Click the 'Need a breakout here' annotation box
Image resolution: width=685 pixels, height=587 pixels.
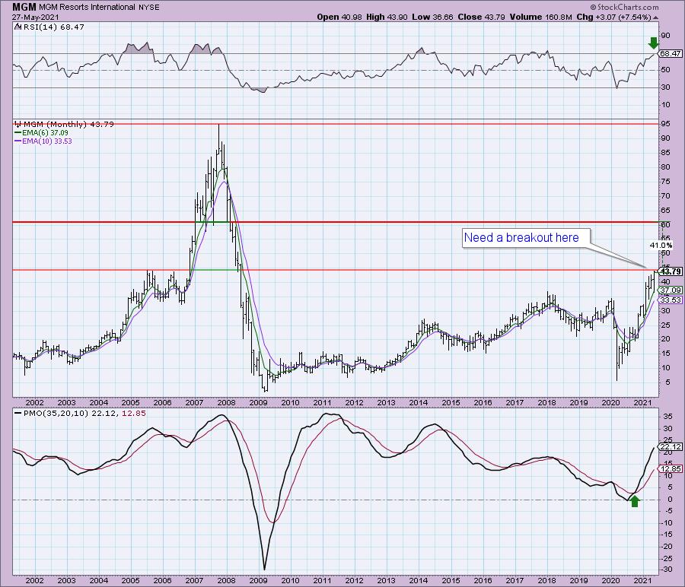click(x=526, y=238)
